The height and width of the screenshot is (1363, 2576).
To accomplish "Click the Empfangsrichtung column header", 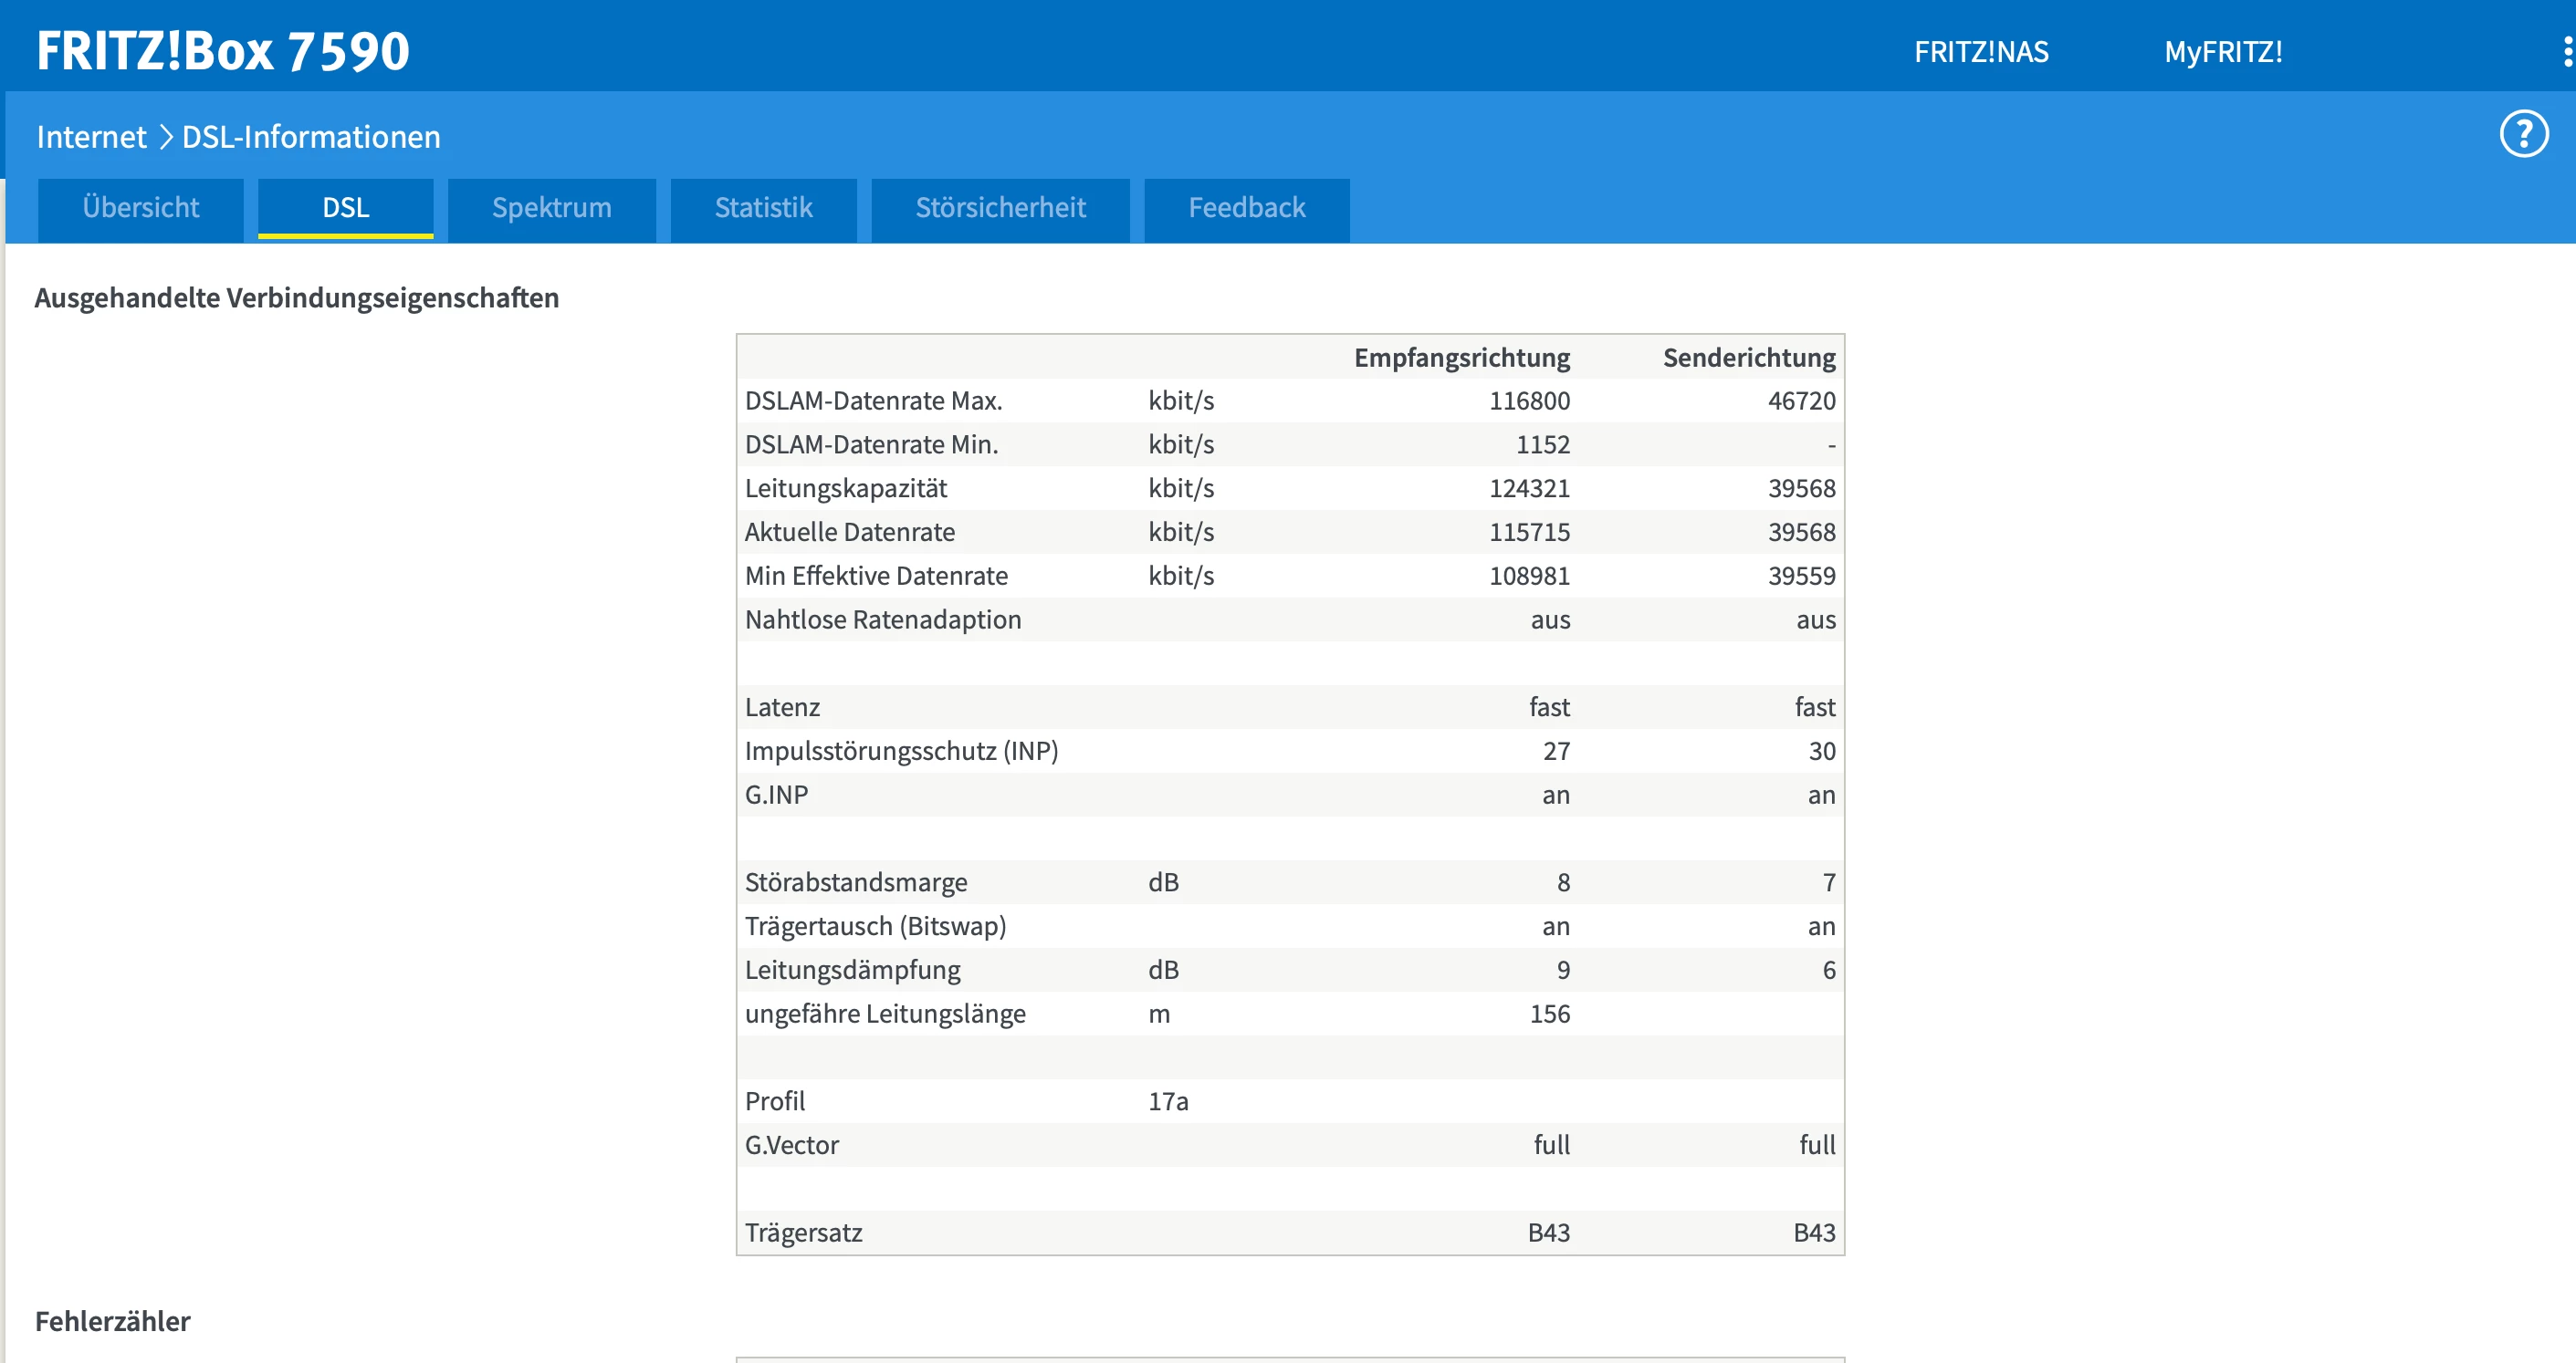I will pyautogui.click(x=1461, y=358).
